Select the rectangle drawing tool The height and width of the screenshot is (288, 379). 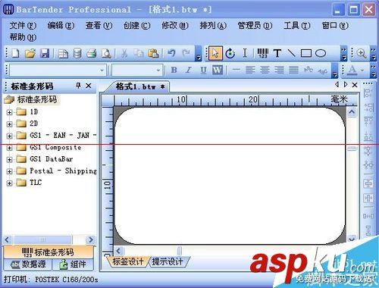point(306,53)
